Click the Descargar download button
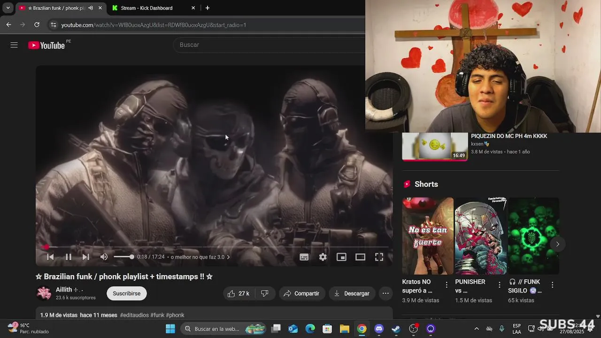 click(x=352, y=293)
